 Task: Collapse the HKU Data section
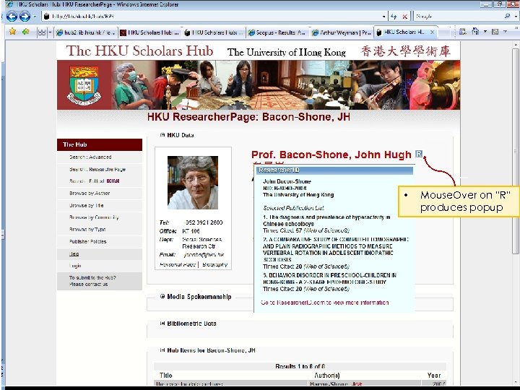[x=162, y=135]
